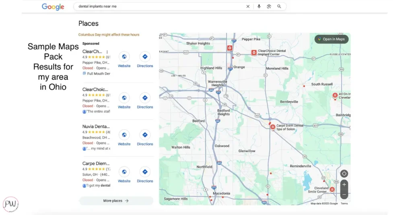This screenshot has width=412, height=215.
Task: Zoom out on the map
Action: coord(344,195)
